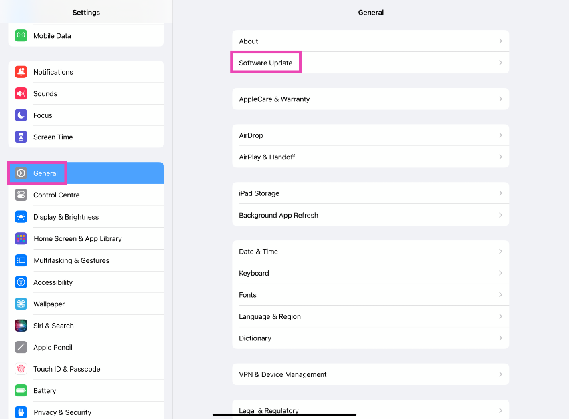Viewport: 569px width, 419px height.
Task: Open Background App Refresh settings
Action: (x=278, y=216)
